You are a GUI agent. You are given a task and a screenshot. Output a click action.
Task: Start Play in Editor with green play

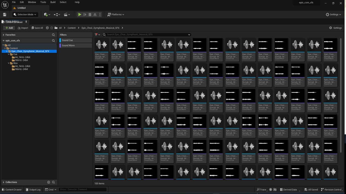(x=80, y=15)
